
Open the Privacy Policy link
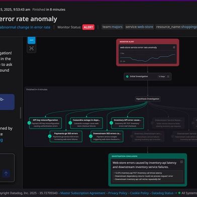[118, 193]
